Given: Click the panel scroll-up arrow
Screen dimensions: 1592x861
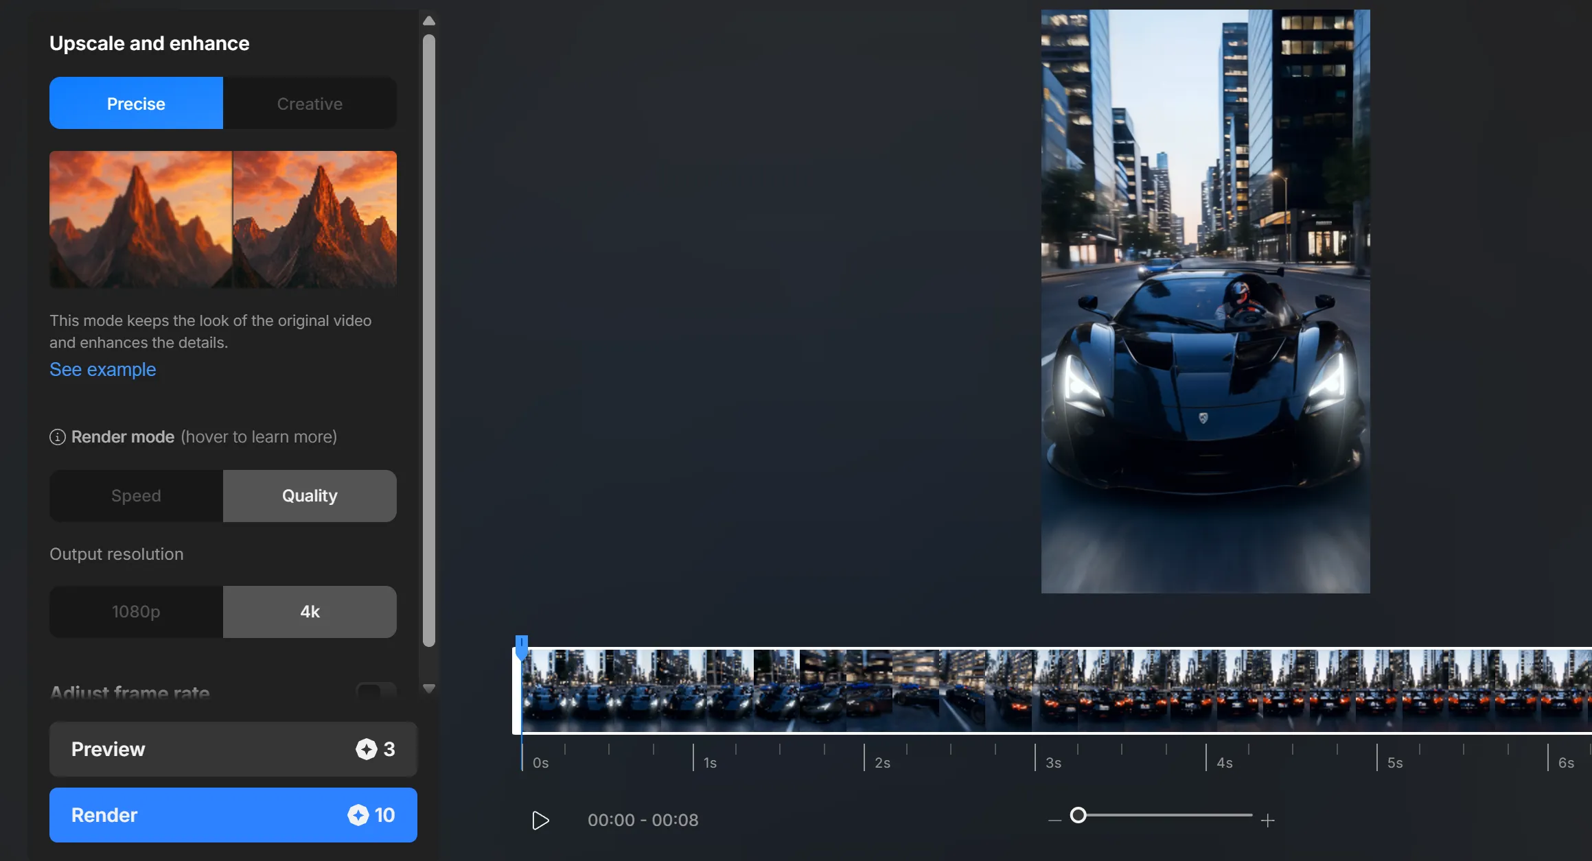Looking at the screenshot, I should 429,21.
